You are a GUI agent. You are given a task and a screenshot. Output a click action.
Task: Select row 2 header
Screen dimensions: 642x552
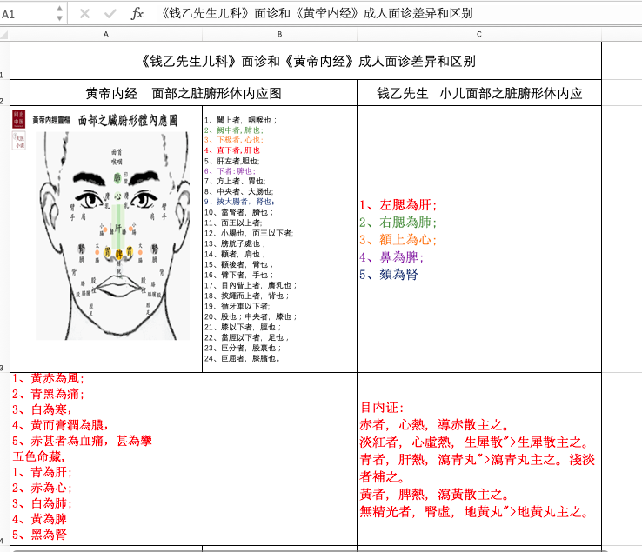pyautogui.click(x=4, y=93)
